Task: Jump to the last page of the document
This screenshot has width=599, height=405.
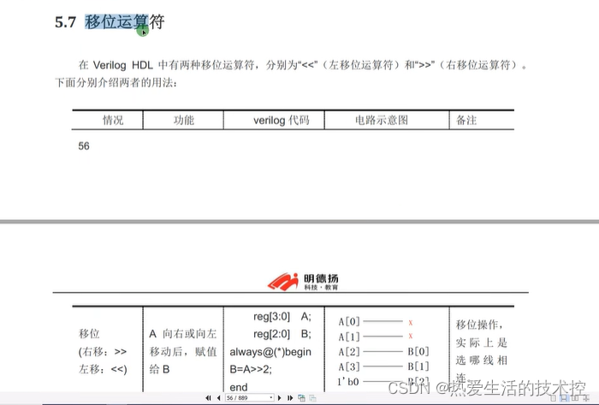Action: [291, 398]
